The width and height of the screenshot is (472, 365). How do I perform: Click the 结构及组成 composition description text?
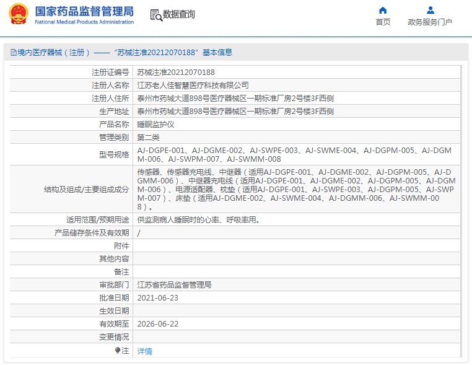point(297,190)
